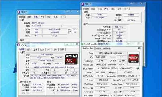Select the Graphics Card tab in GPU-Z
162x97 pixels.
(88, 48)
